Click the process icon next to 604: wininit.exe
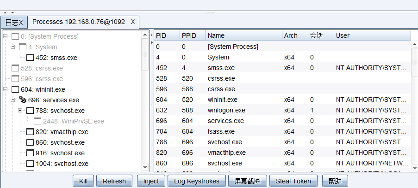This screenshot has height=188, width=418. [15, 89]
